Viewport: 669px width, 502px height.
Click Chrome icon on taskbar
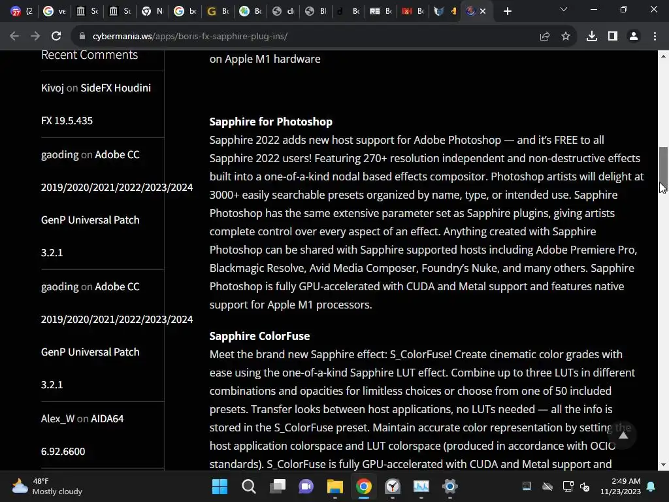[363, 486]
